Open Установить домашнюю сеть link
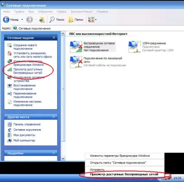This screenshot has width=184, height=182. (33, 55)
